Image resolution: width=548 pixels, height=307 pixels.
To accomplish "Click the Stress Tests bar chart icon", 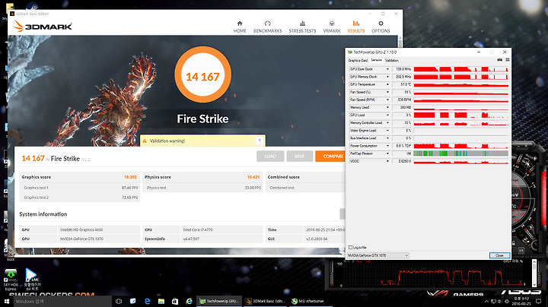I will point(303,24).
